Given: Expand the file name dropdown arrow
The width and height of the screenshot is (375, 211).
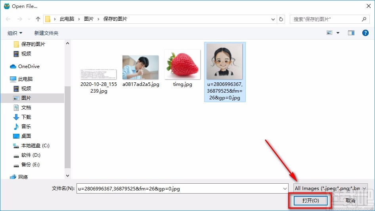Looking at the screenshot, I should point(285,188).
